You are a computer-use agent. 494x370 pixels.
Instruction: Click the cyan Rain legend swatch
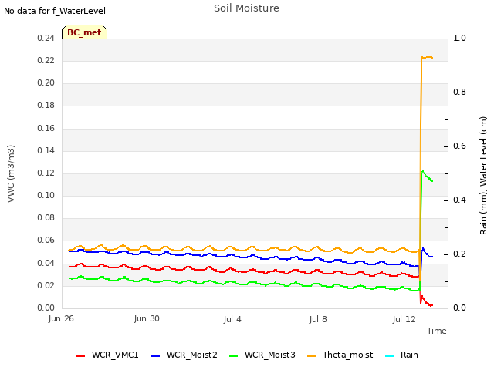390,356
